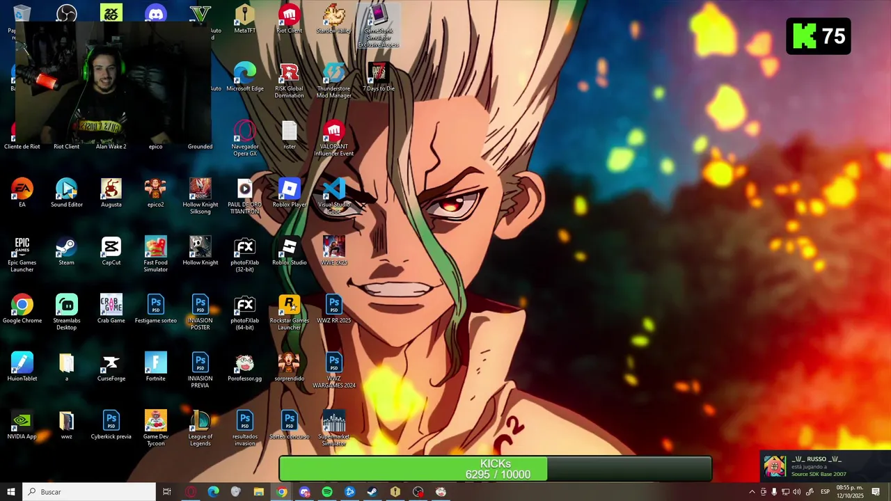The image size is (891, 501).
Task: Open the Google Chrome desktop shortcut
Action: (x=22, y=309)
